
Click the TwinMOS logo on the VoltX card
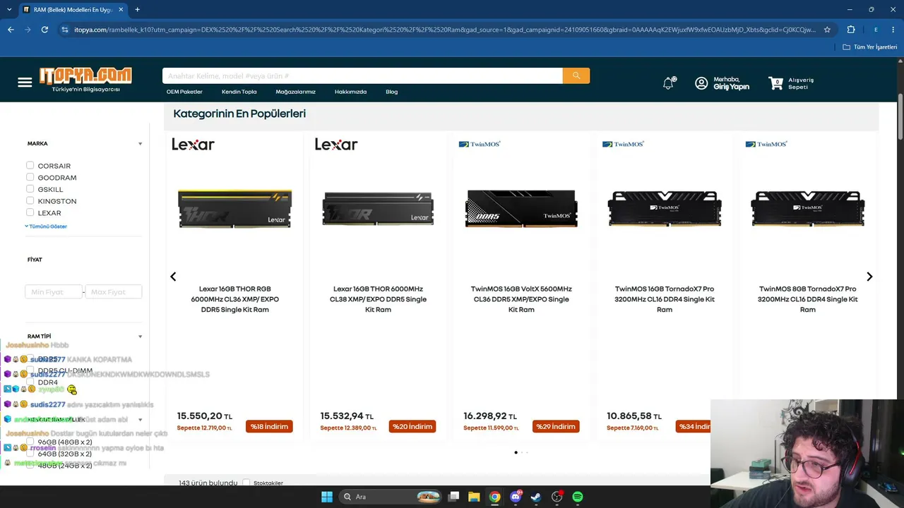(x=480, y=144)
